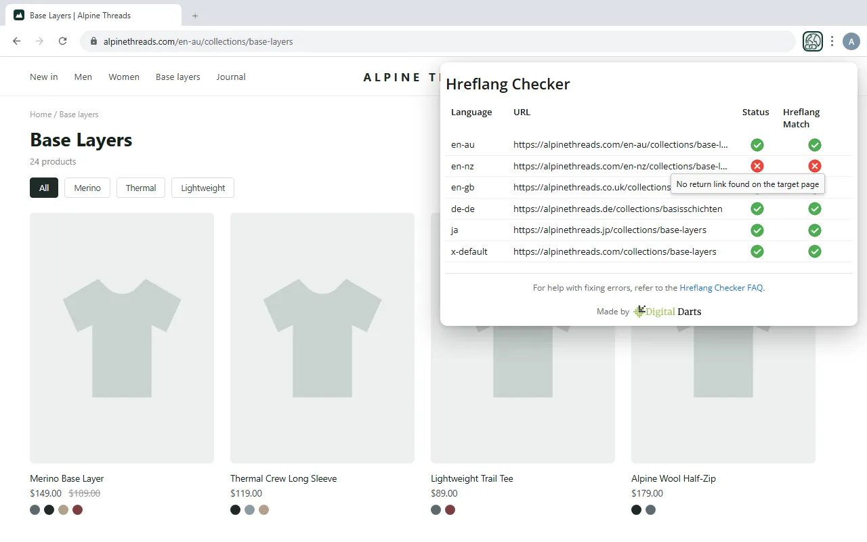
Task: Click the red Hreflang Match cross for en-nz
Action: 815,166
